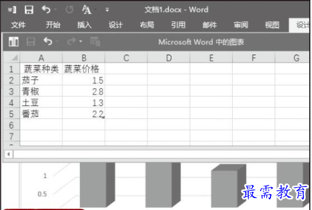Click the value cell 2.2
Screen dimensions: 312x210
tap(84, 114)
